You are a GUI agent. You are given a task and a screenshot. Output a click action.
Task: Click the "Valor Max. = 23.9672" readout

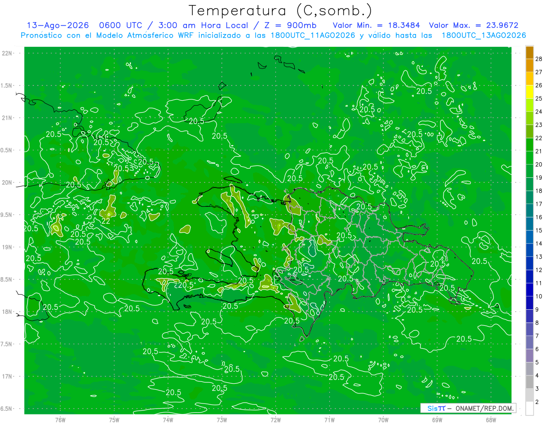(473, 26)
